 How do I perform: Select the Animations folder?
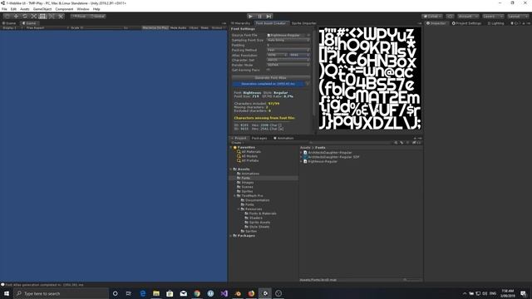[x=248, y=174]
